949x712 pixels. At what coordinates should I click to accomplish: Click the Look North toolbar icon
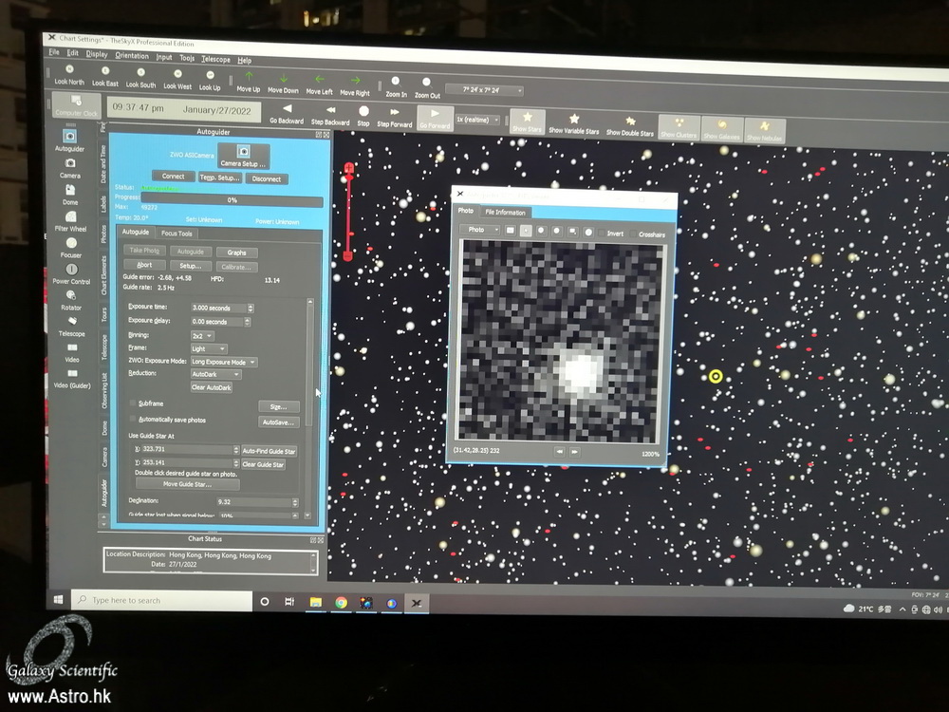[x=68, y=72]
